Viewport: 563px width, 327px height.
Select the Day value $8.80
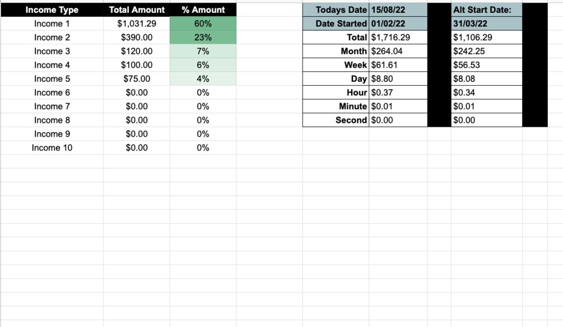pos(398,79)
